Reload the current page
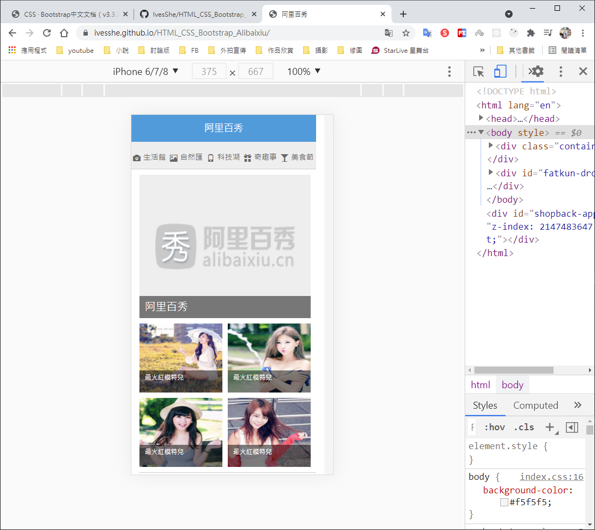 click(x=47, y=33)
